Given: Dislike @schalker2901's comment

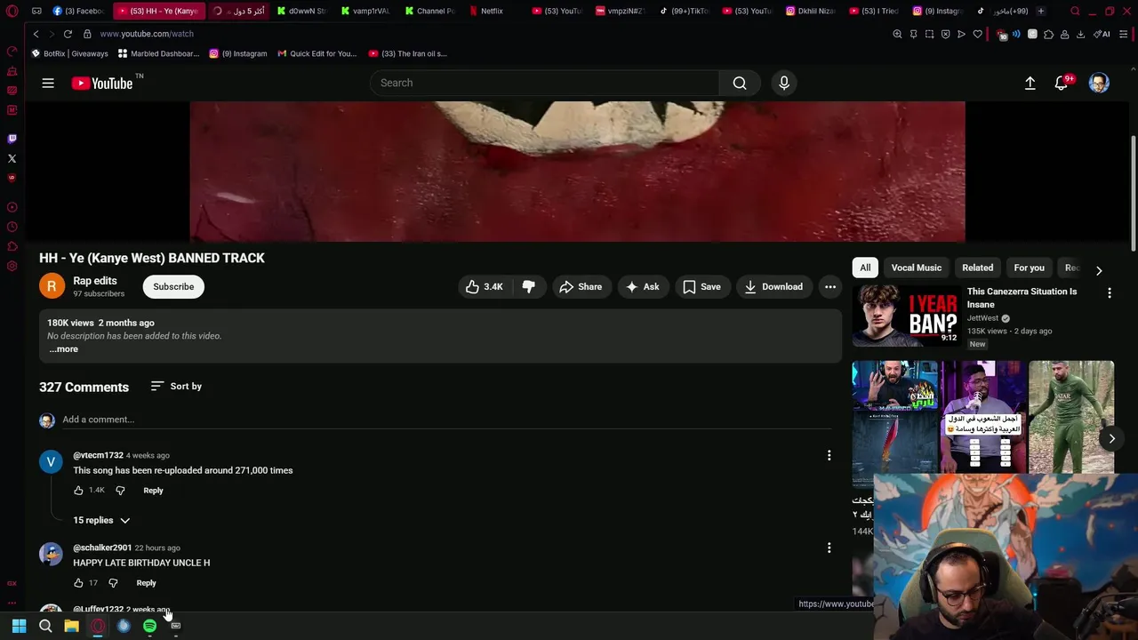Looking at the screenshot, I should [x=113, y=583].
